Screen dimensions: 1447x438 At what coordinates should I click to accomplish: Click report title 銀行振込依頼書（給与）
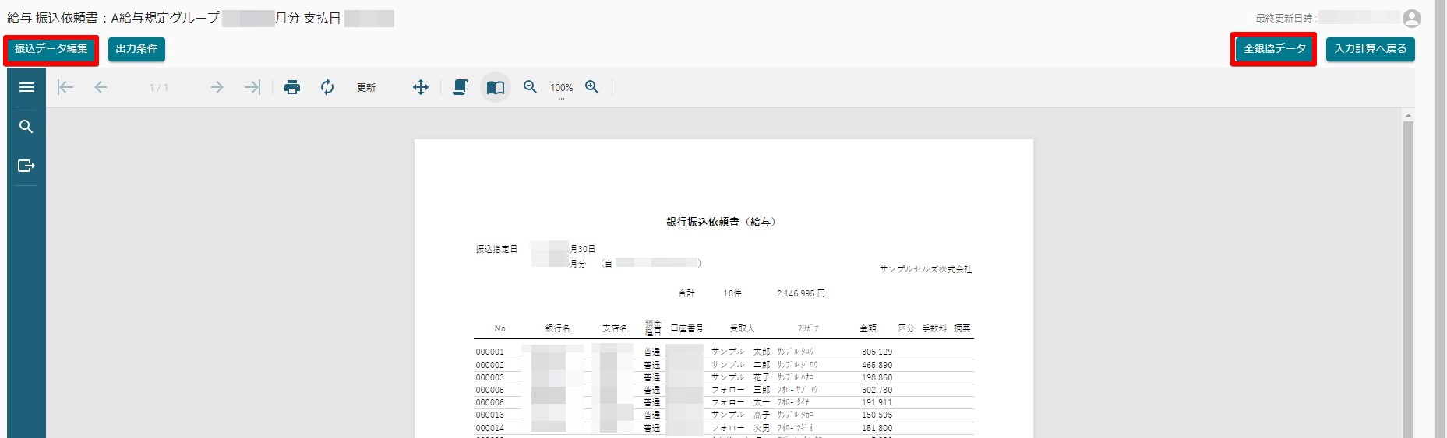tap(723, 222)
